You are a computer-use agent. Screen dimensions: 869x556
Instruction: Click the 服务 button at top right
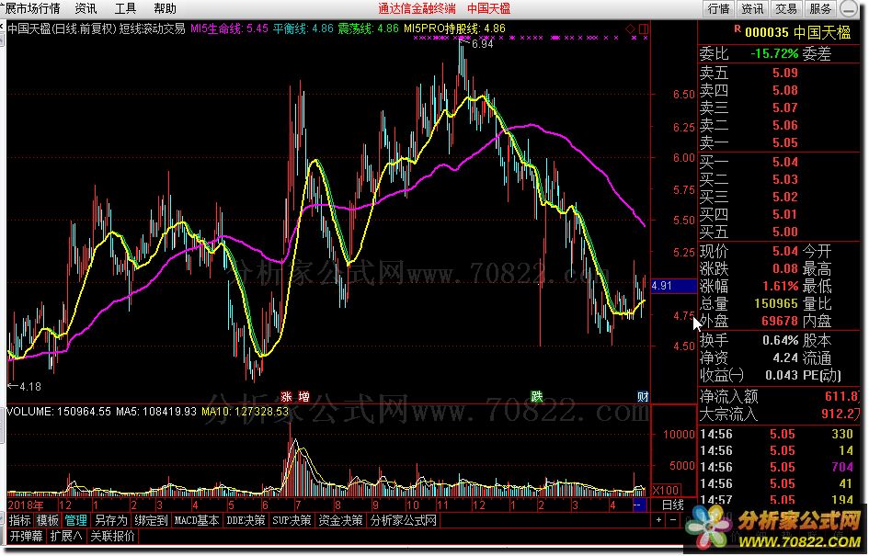click(x=820, y=9)
